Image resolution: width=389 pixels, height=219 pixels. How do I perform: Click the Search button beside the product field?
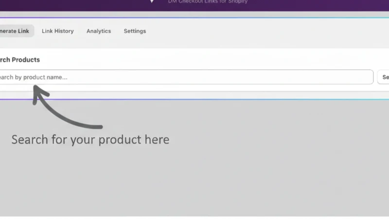(x=383, y=77)
